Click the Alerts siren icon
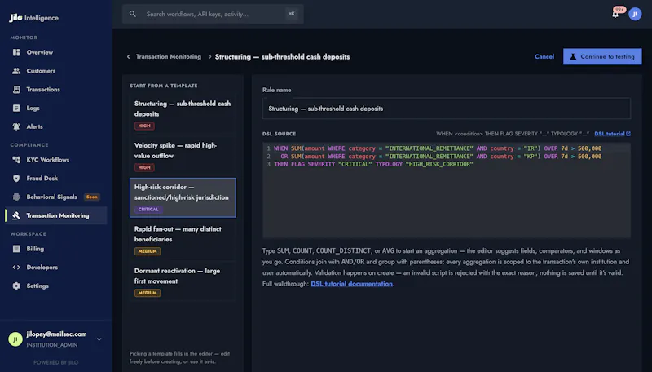 pos(16,126)
